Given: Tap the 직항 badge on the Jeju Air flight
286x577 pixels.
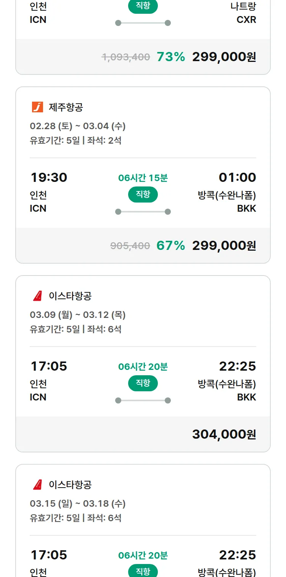Looking at the screenshot, I should click(143, 194).
